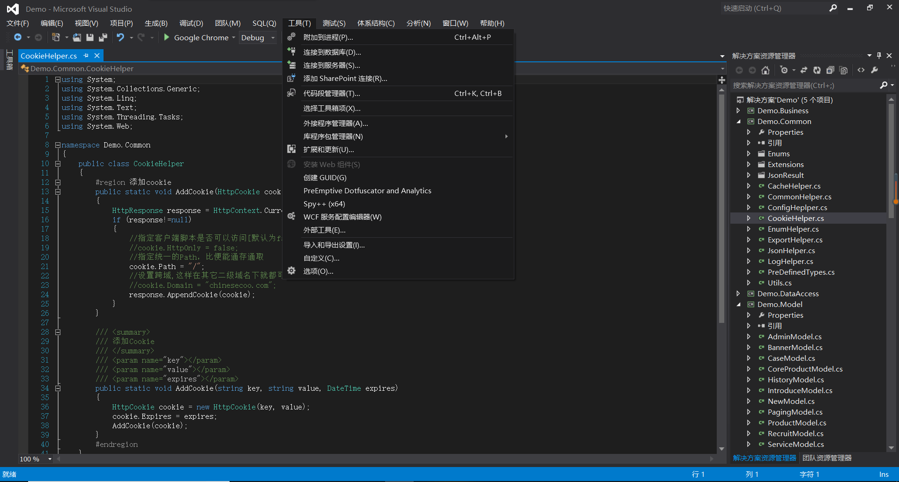Click the extensions and updates icon
Screen dimensions: 899x482
pyautogui.click(x=291, y=149)
